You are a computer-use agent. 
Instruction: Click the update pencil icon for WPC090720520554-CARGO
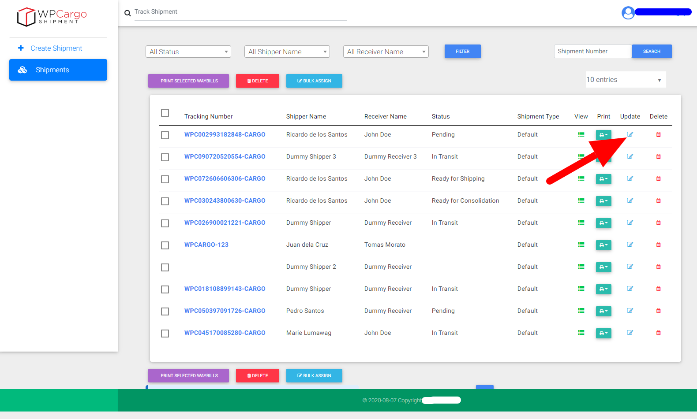pos(630,156)
